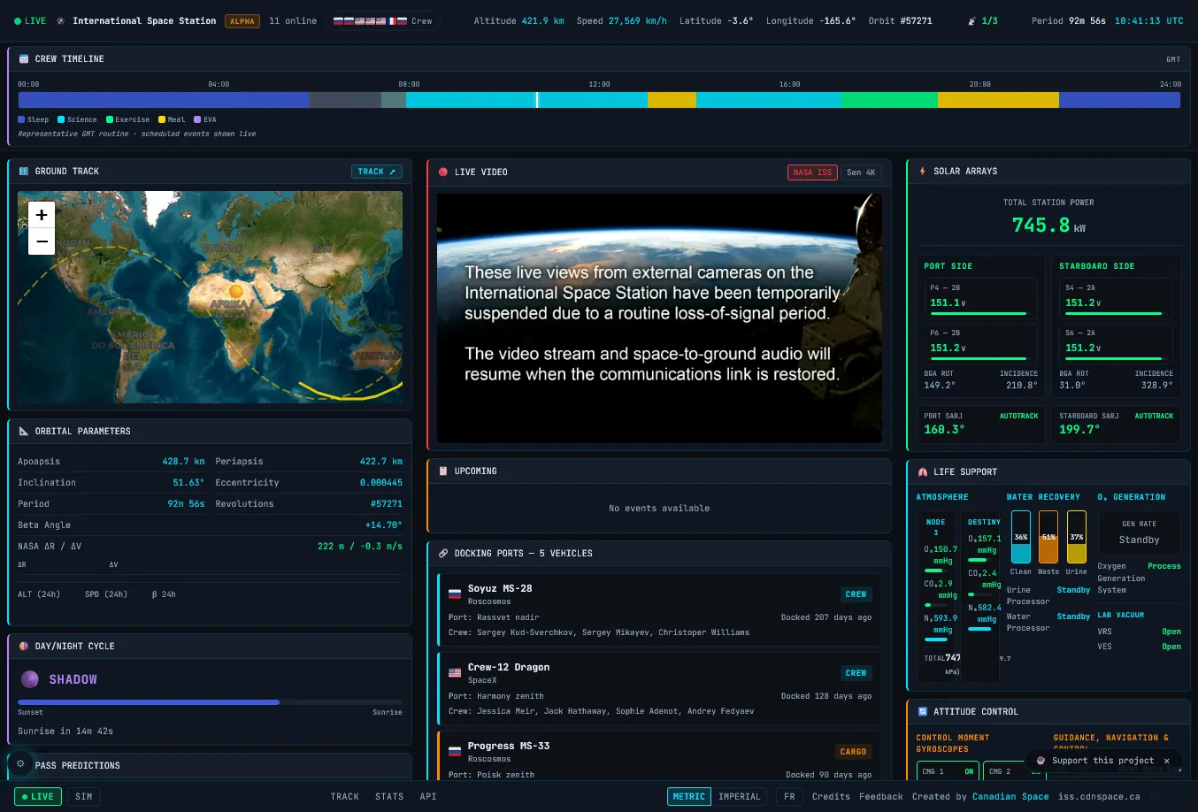
Task: Visit the Canadian Space link
Action: click(x=1010, y=796)
